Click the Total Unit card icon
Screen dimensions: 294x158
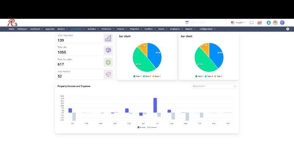pyautogui.click(x=108, y=50)
